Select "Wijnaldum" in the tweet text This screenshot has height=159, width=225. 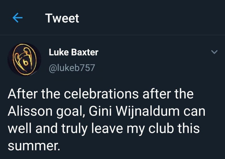click(x=136, y=111)
